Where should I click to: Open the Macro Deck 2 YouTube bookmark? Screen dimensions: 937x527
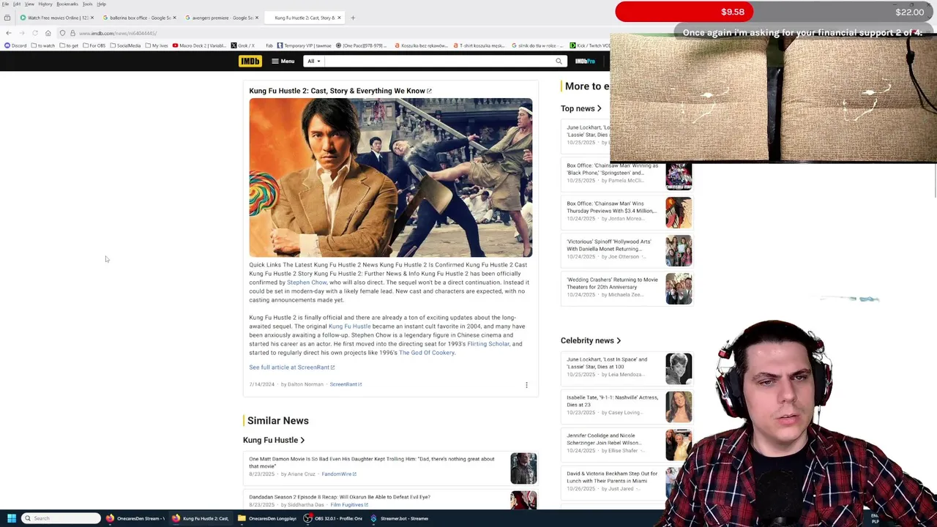[x=199, y=45]
